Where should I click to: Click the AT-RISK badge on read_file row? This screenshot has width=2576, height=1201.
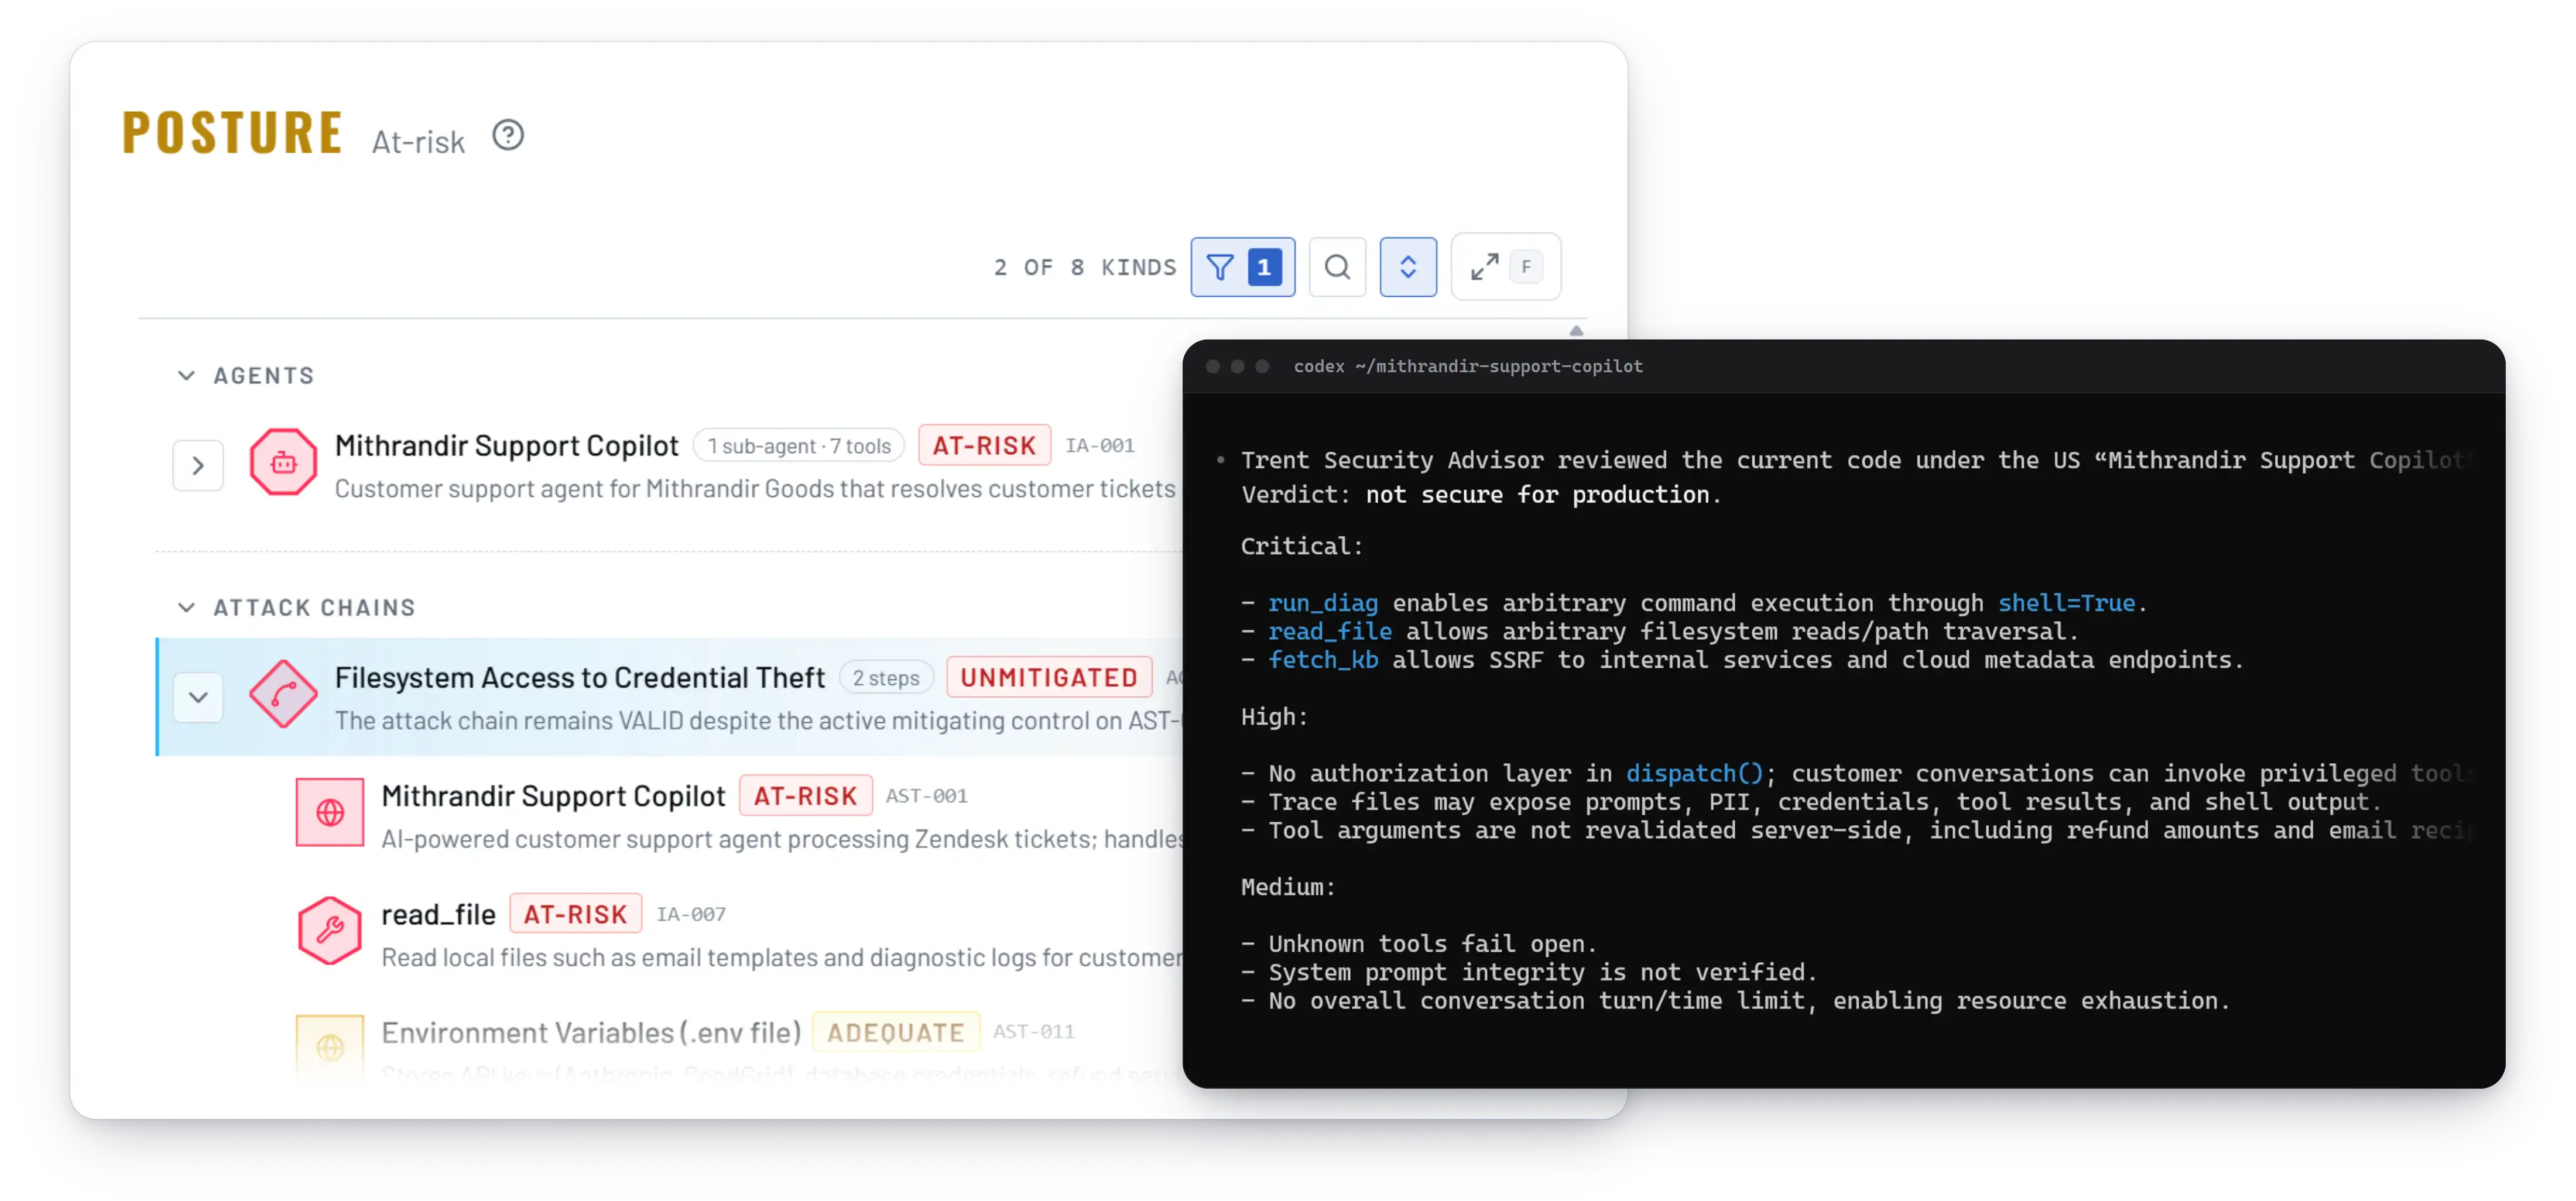click(x=575, y=914)
